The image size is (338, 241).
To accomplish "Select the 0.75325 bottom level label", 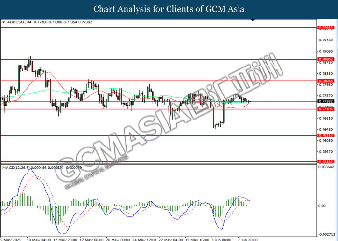I will coord(326,161).
